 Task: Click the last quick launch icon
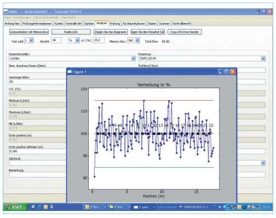(52, 207)
